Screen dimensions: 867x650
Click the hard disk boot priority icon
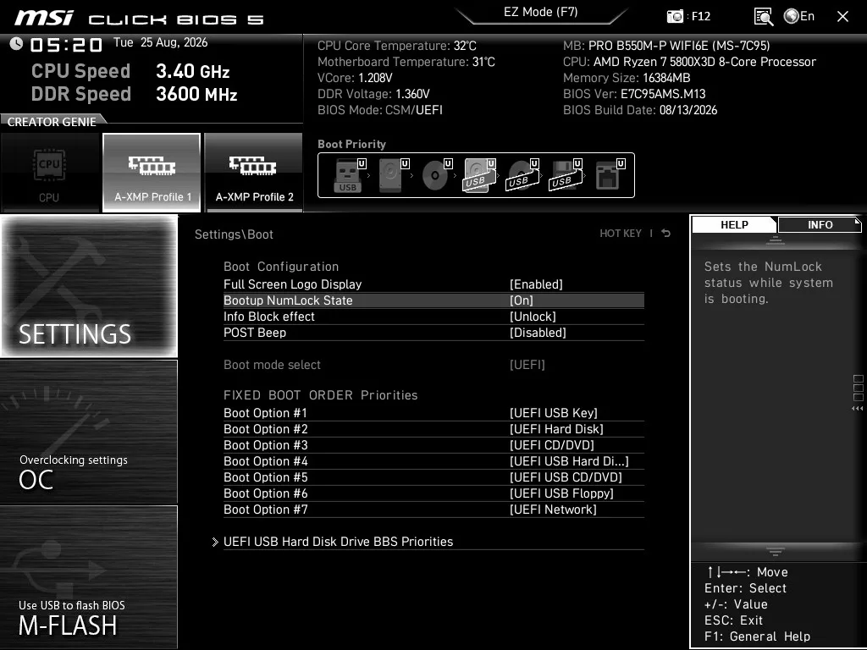point(392,175)
